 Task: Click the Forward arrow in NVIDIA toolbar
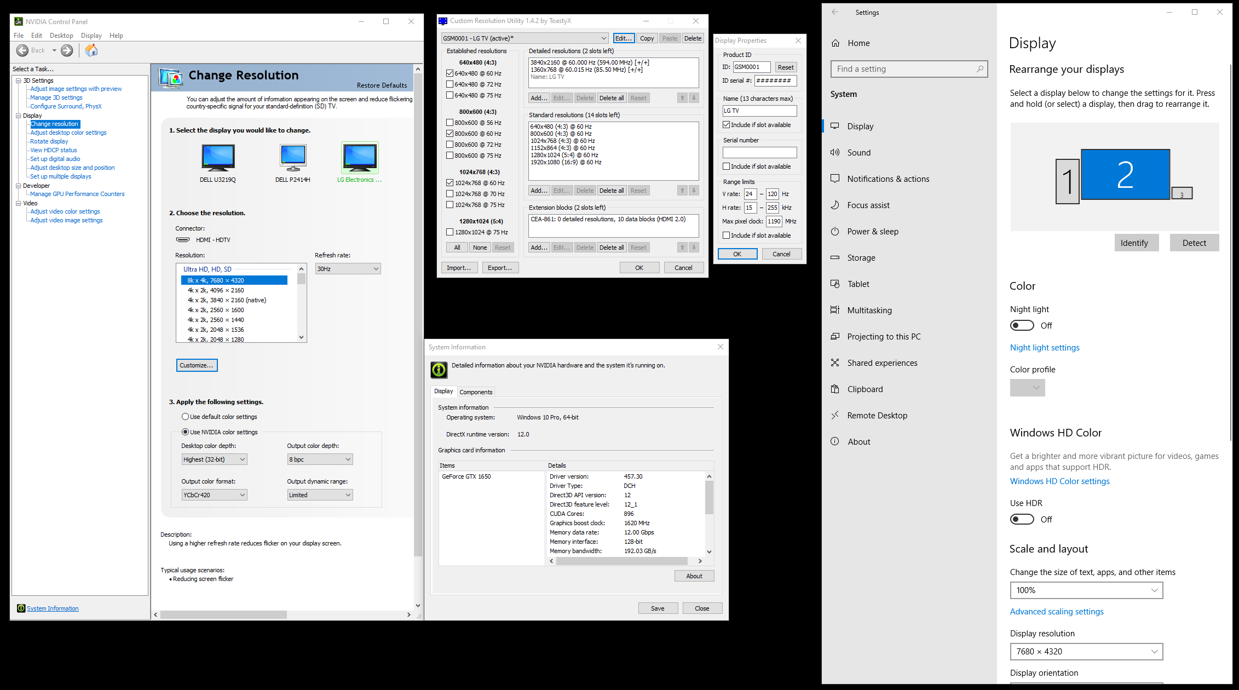67,50
